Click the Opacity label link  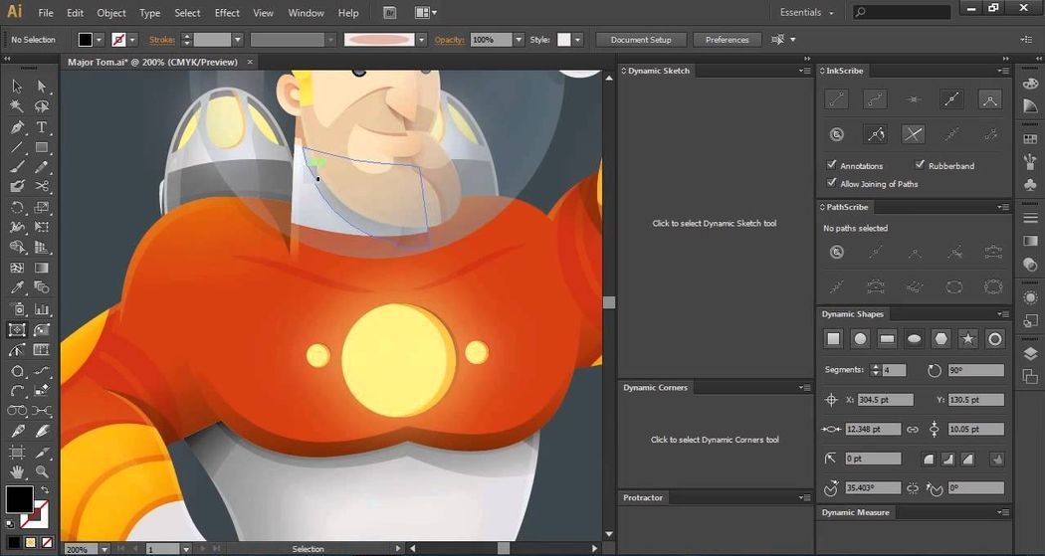[x=449, y=40]
